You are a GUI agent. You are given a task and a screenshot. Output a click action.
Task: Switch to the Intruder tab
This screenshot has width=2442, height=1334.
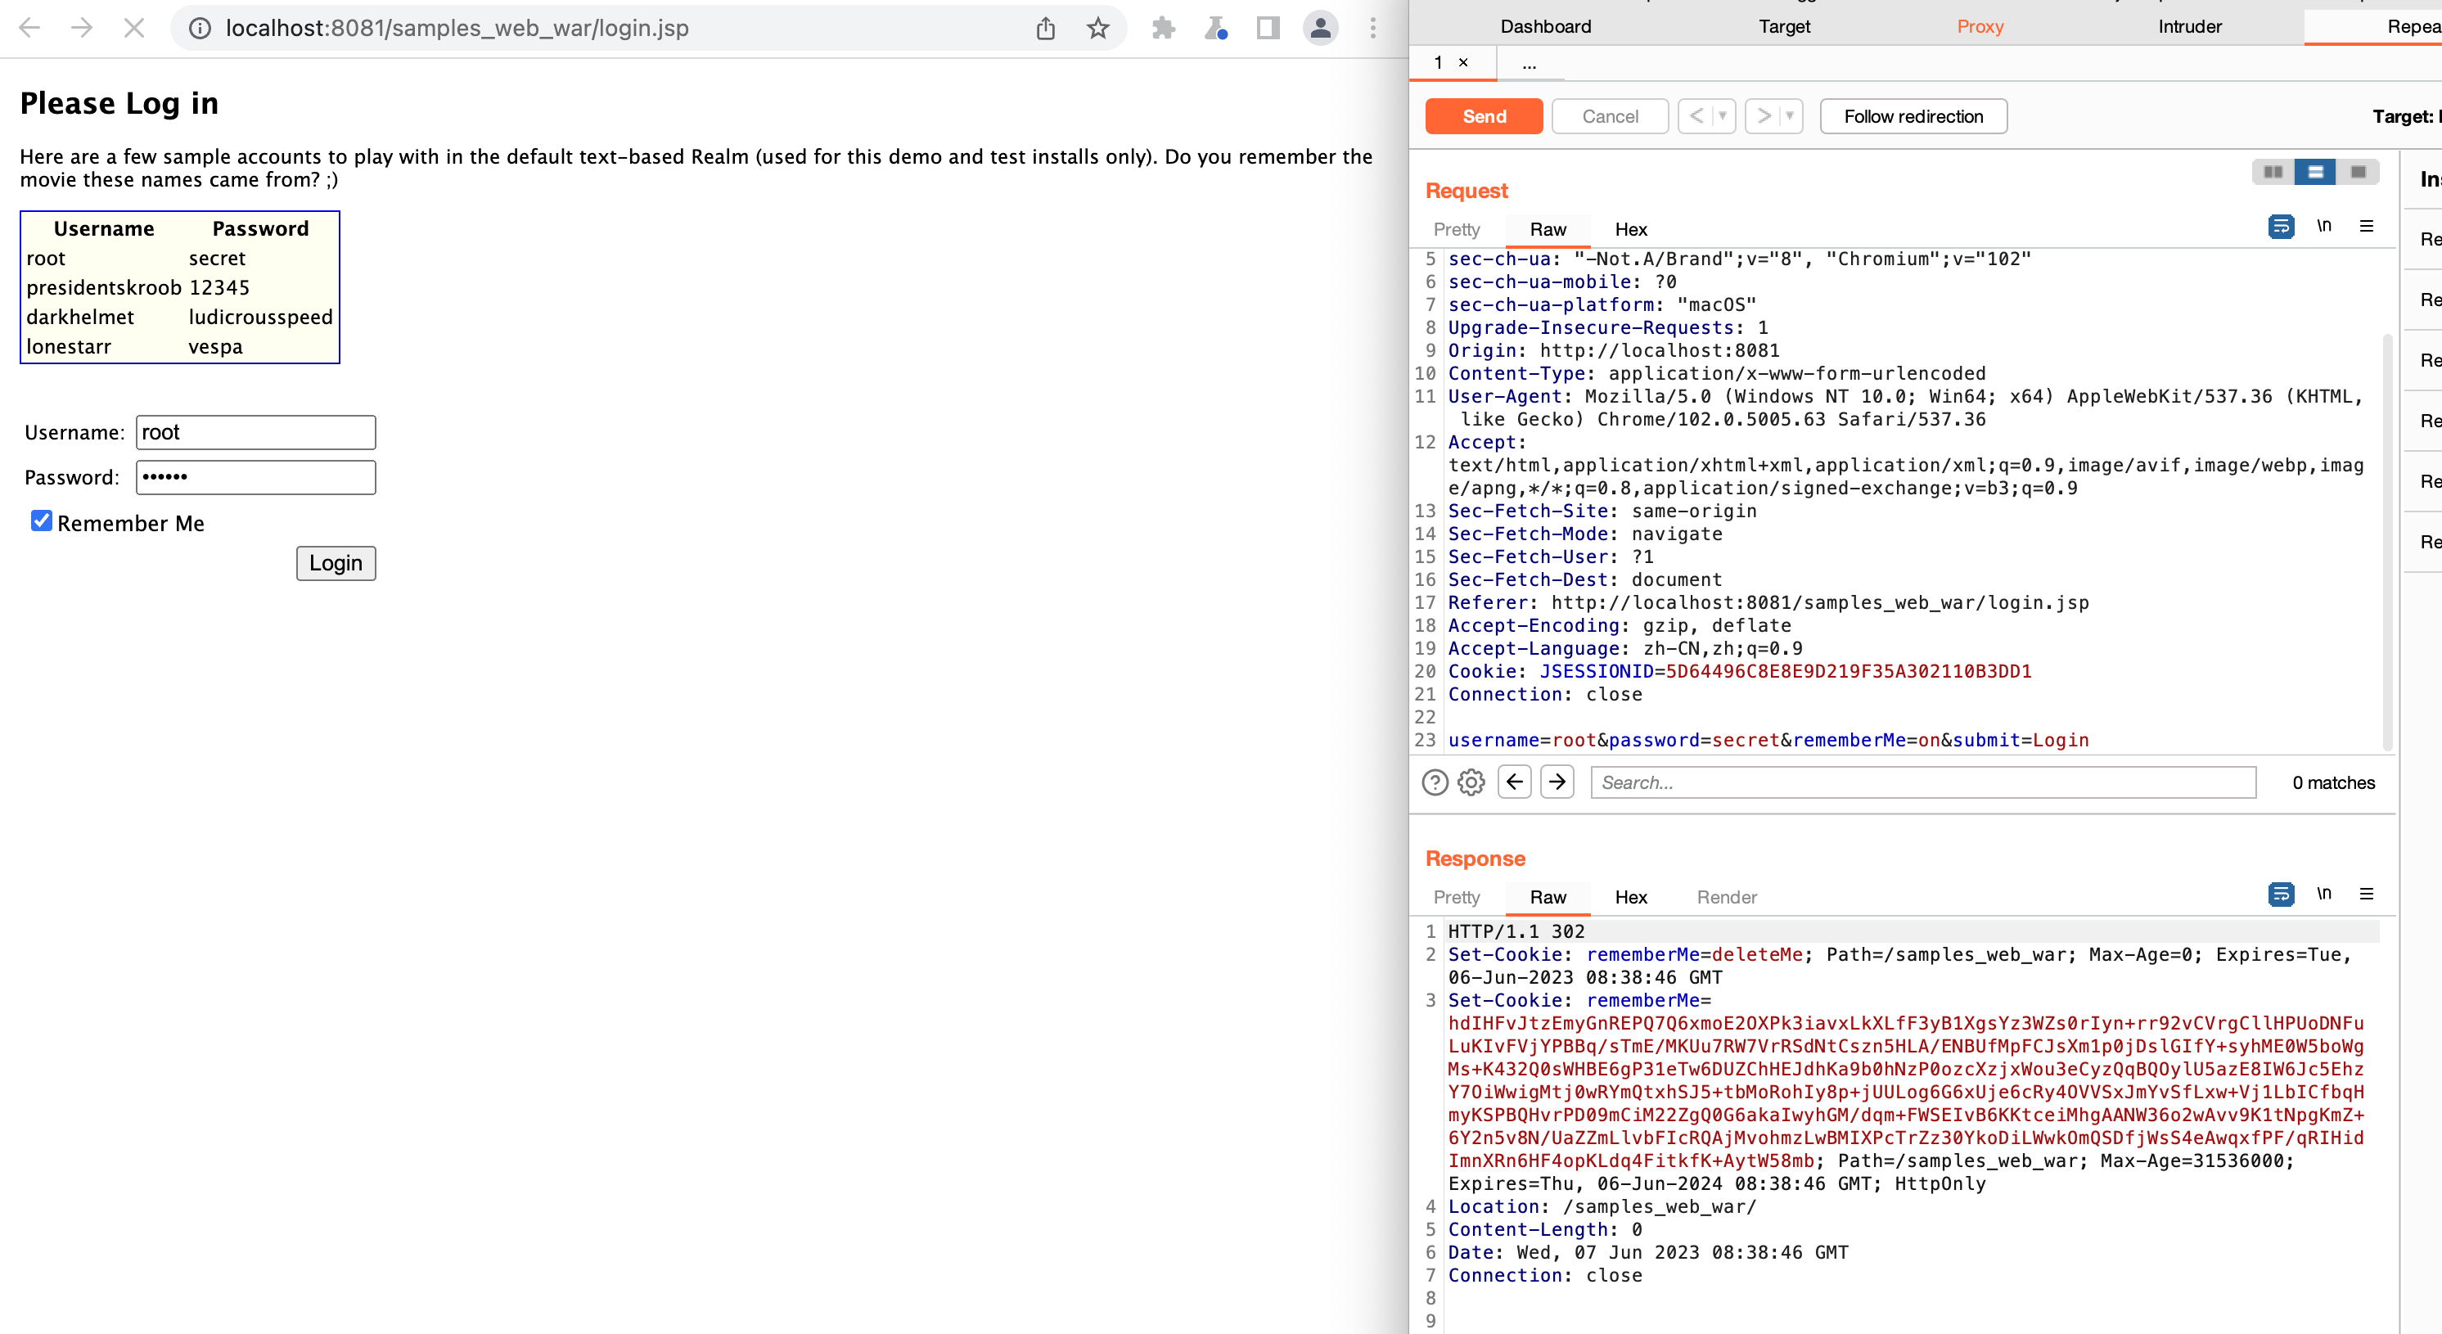(2189, 26)
